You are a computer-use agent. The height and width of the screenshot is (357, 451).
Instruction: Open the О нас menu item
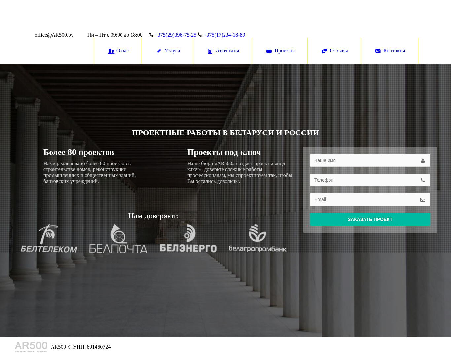(118, 51)
